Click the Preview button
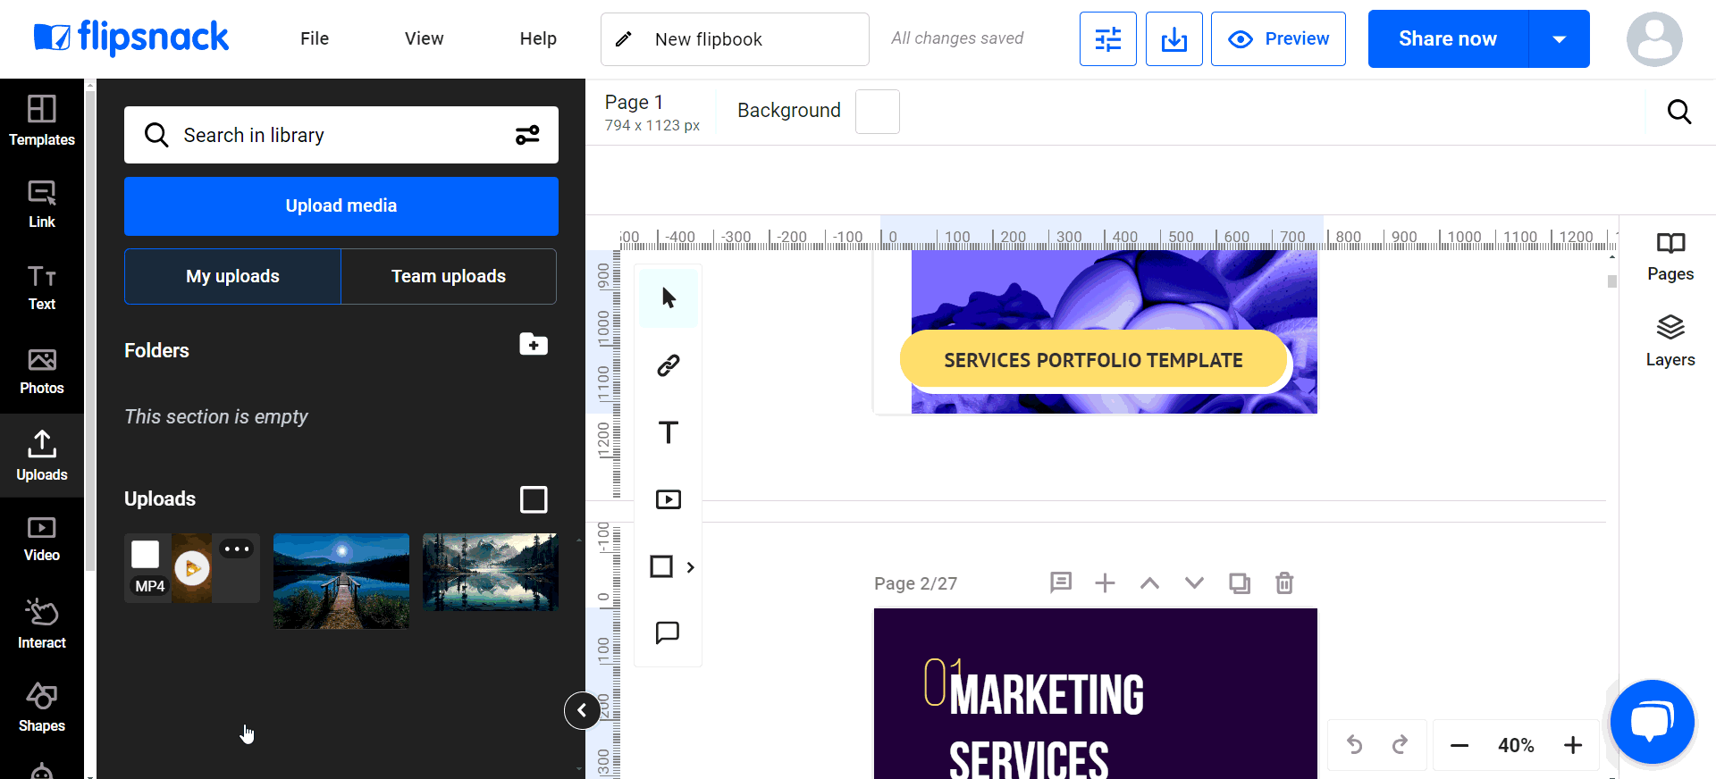This screenshot has height=779, width=1716. click(1278, 39)
